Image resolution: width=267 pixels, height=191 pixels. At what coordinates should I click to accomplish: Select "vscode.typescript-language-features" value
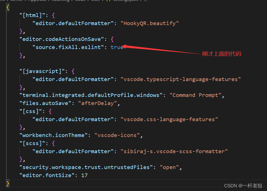point(181,79)
